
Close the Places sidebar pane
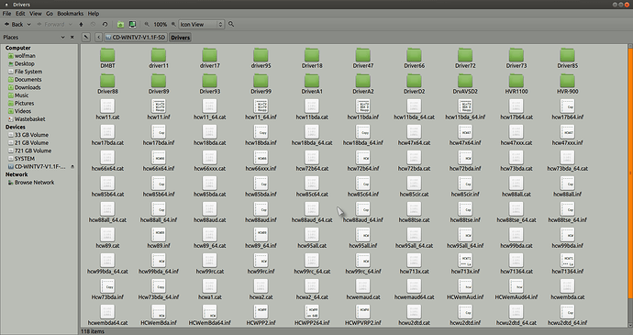(72, 38)
